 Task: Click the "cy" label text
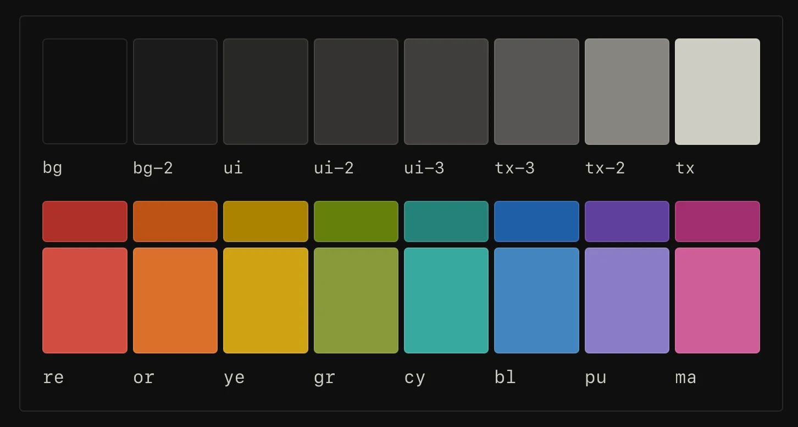414,378
